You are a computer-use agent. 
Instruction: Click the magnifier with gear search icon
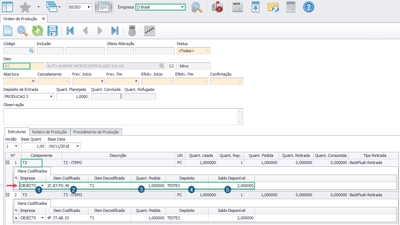197,7
